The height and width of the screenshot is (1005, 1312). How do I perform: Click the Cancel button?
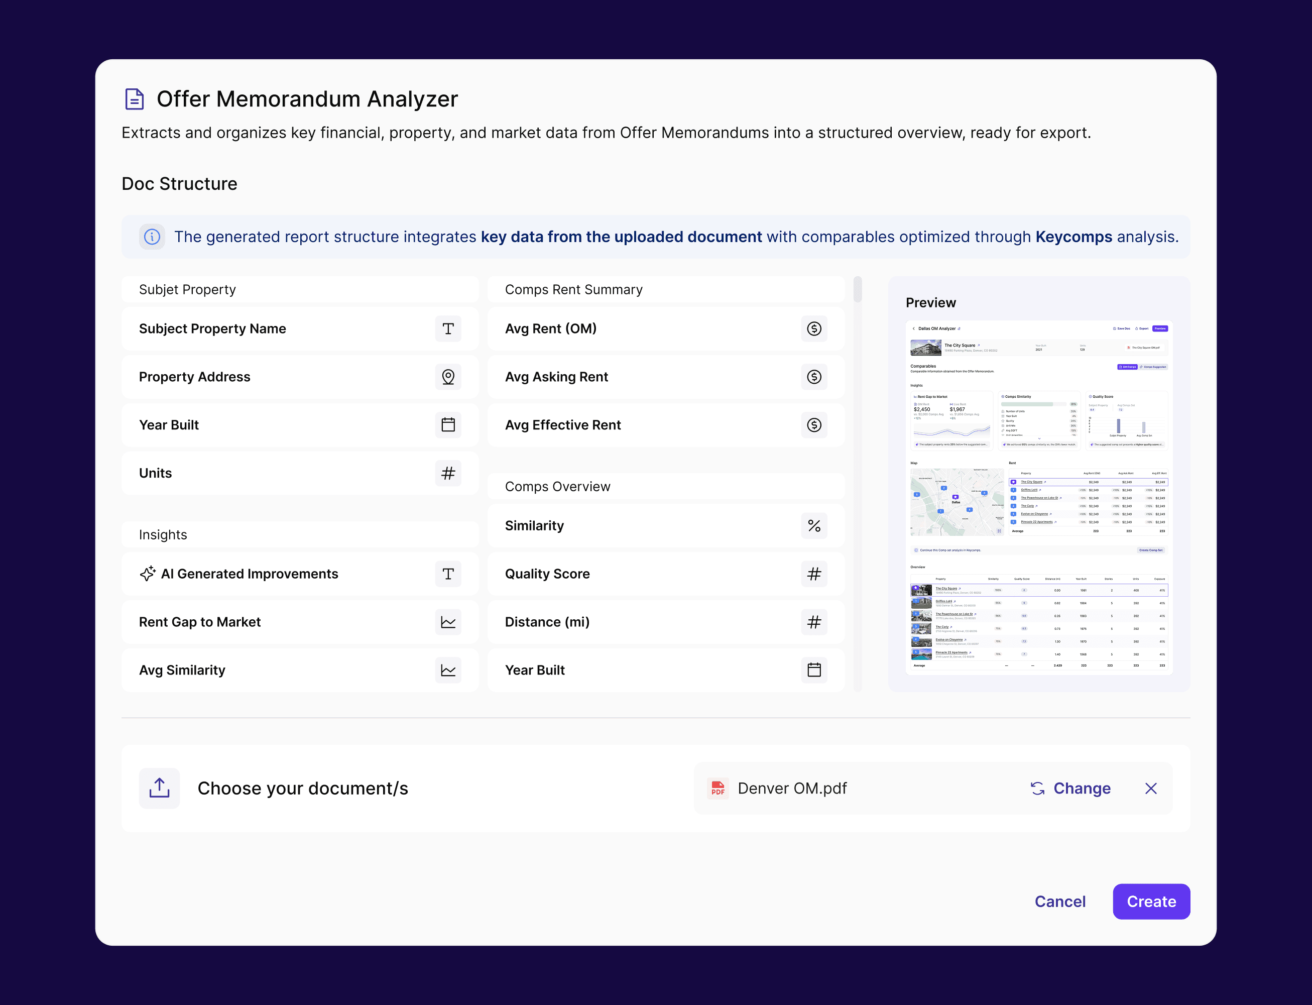click(x=1060, y=902)
